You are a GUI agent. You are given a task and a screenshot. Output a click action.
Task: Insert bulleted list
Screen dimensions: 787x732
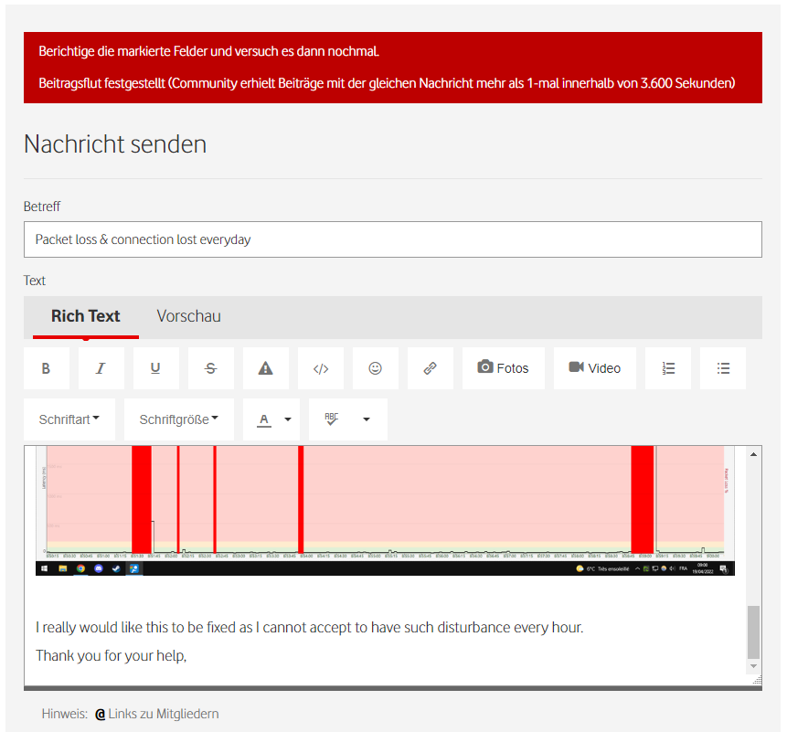click(x=723, y=368)
